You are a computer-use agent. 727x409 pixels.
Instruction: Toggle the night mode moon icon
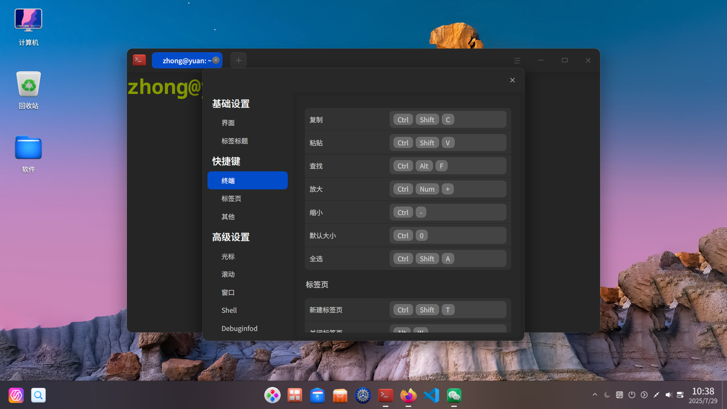click(607, 395)
